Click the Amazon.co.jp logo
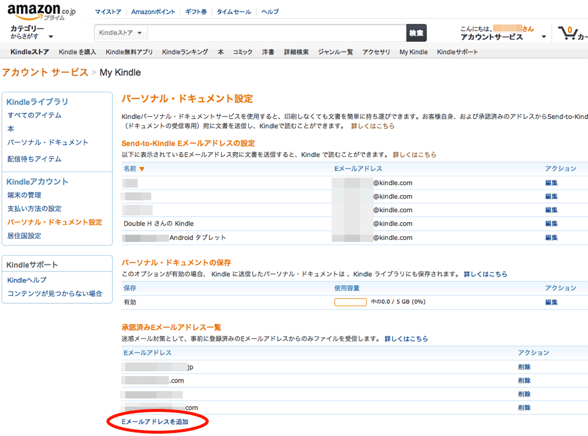Screen dimensions: 588x436 point(41,12)
